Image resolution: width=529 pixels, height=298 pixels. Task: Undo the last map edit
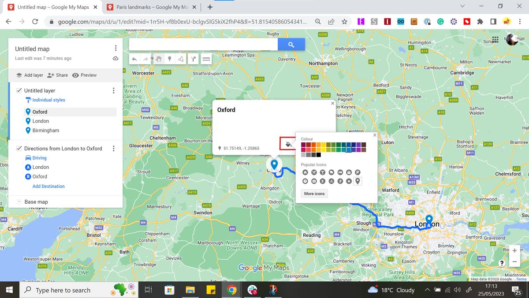pyautogui.click(x=134, y=59)
